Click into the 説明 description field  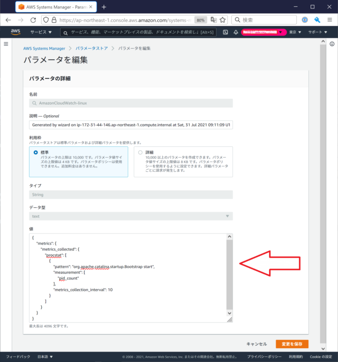coord(131,125)
